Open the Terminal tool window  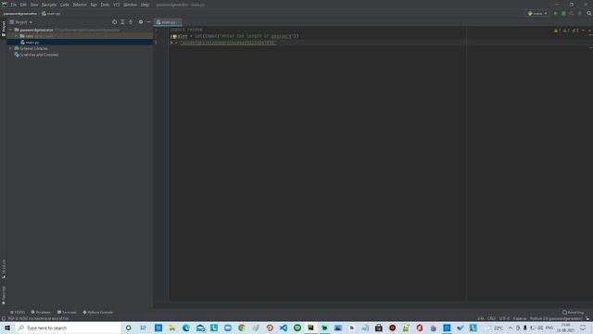pos(67,312)
